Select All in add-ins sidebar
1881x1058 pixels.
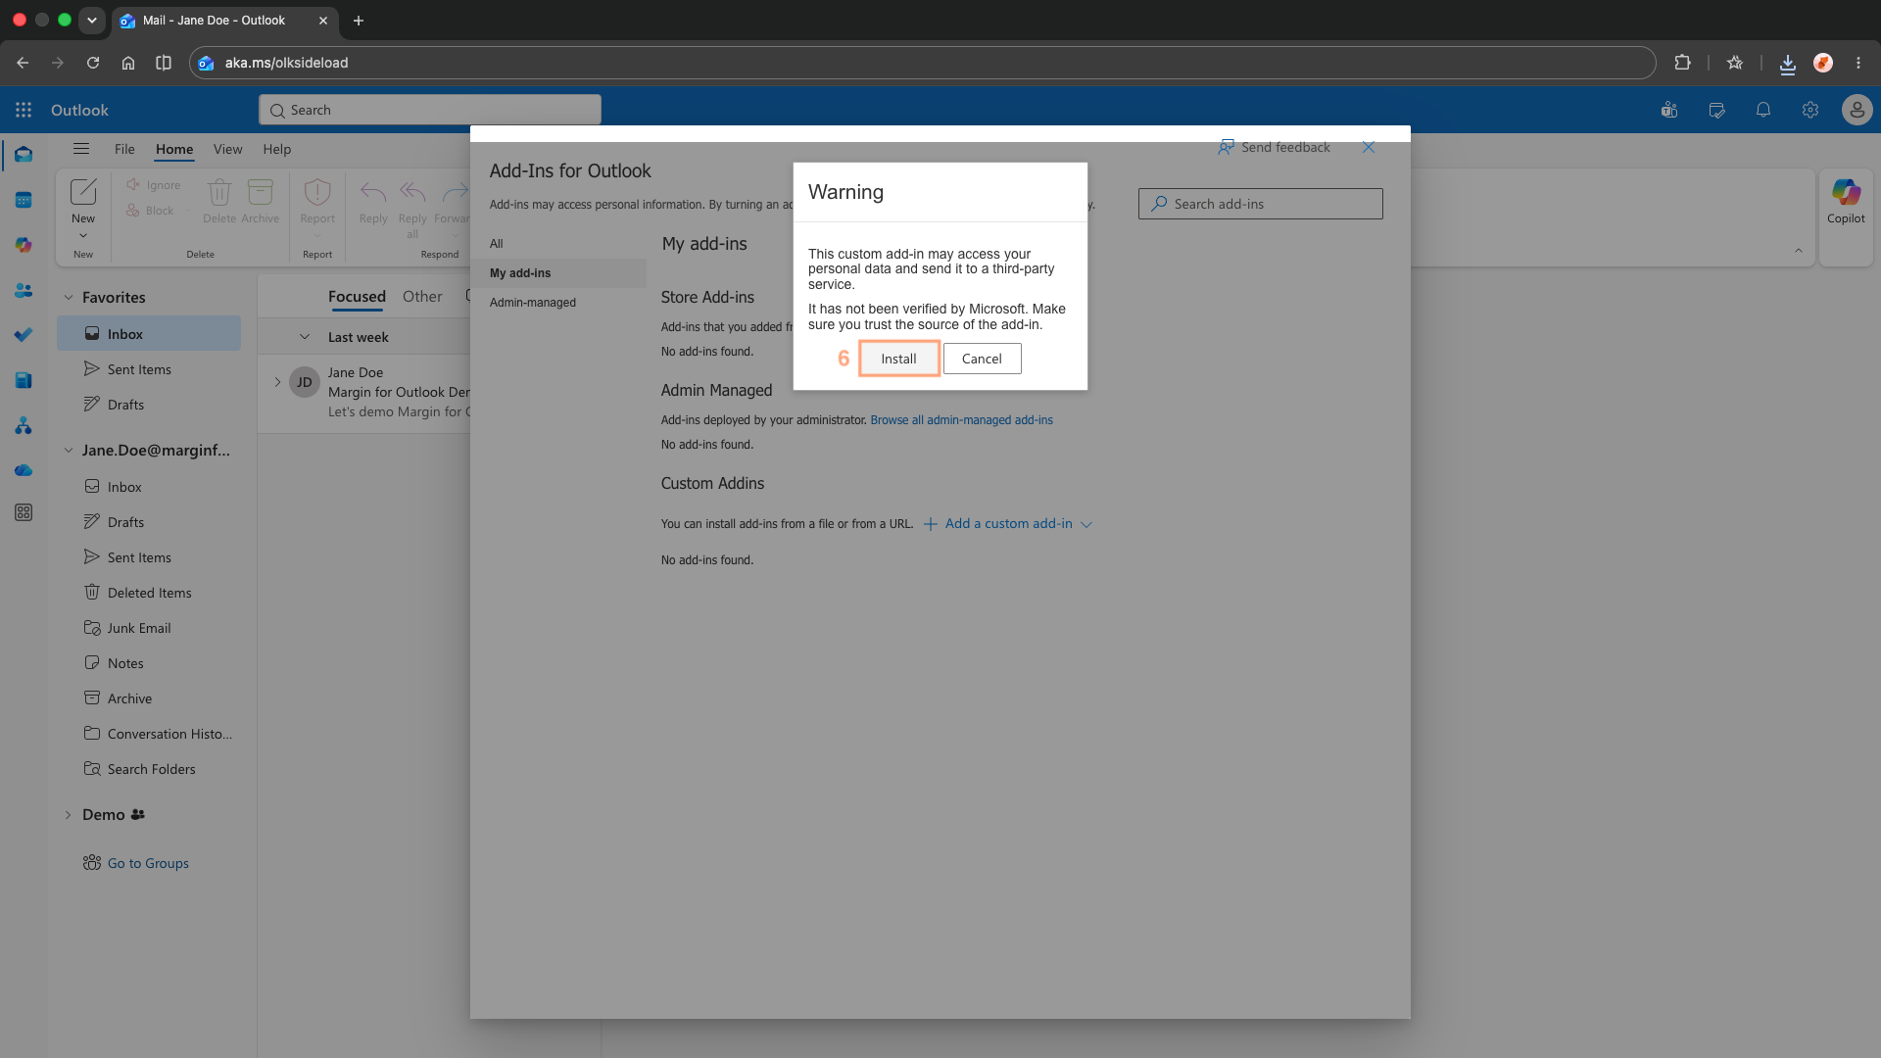click(497, 244)
